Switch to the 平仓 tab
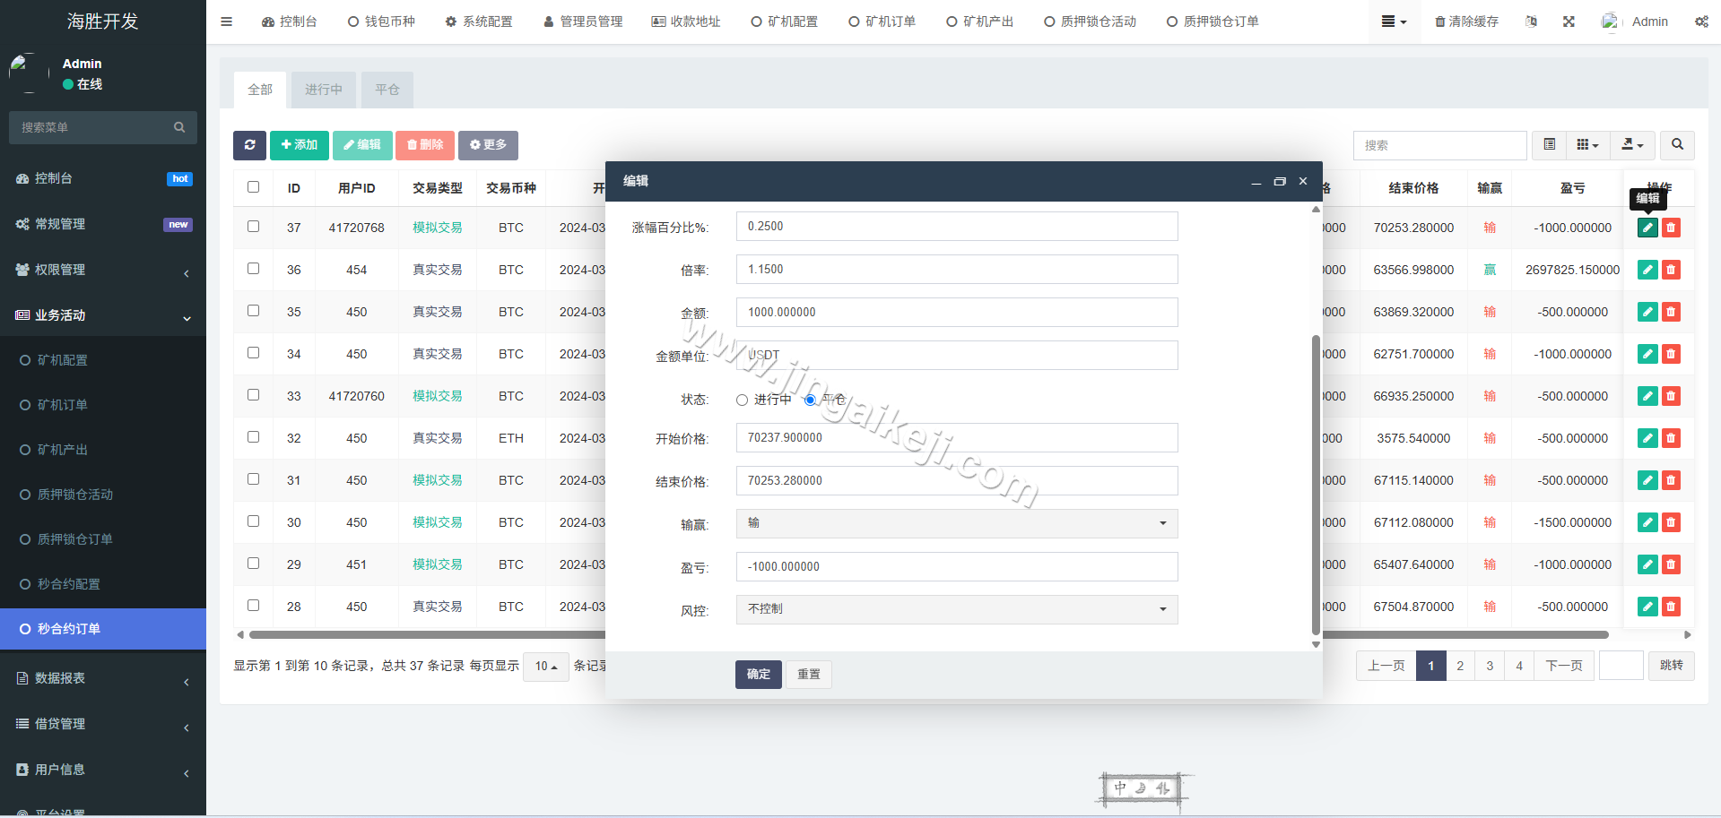This screenshot has width=1721, height=818. pos(387,90)
